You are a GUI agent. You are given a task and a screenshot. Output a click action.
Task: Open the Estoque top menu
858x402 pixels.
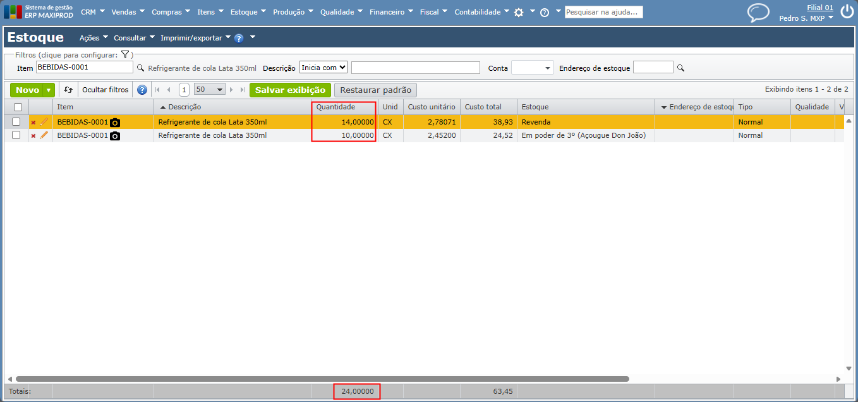[x=248, y=12]
